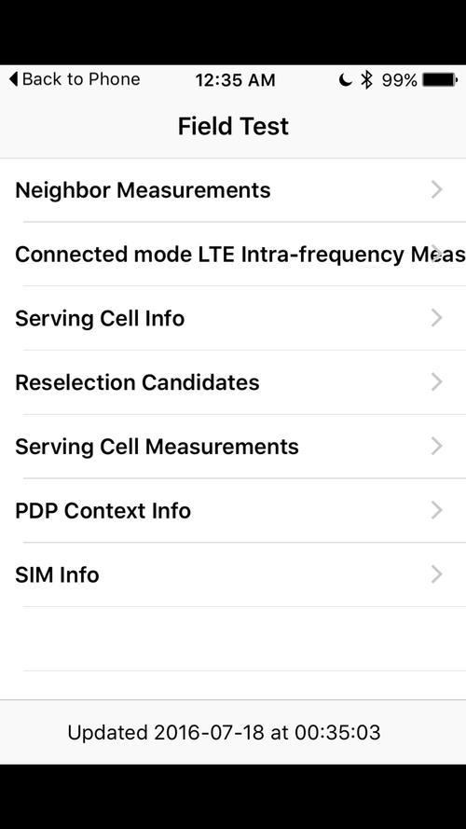Tap the battery indicator icon
Image resolution: width=466 pixels, height=829 pixels.
point(440,80)
